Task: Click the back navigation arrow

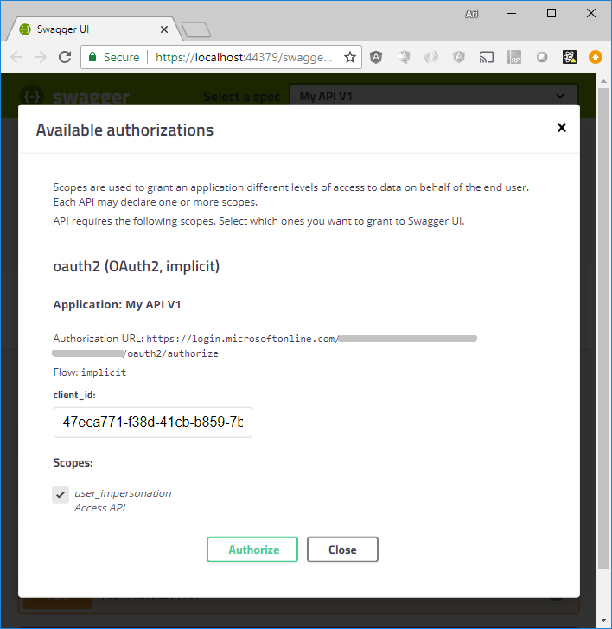Action: click(16, 57)
